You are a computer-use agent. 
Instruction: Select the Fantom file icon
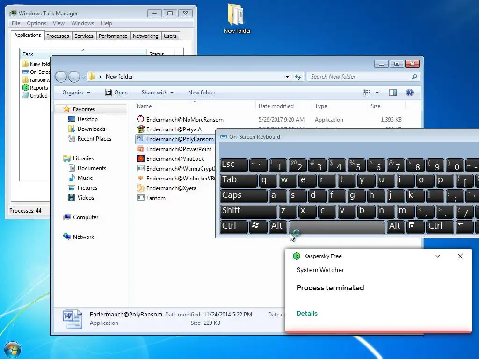[x=140, y=198]
